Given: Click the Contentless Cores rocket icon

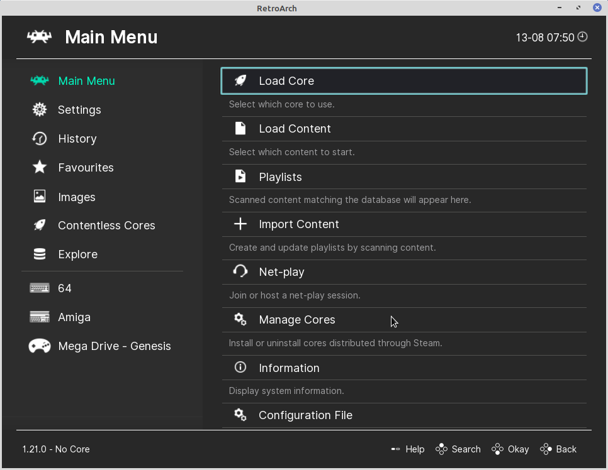Looking at the screenshot, I should tap(40, 225).
